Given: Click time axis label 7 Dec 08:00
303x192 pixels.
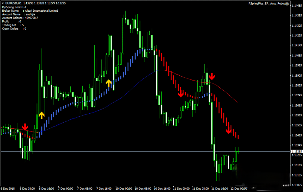Looking at the screenshot, I should [x=85, y=188].
